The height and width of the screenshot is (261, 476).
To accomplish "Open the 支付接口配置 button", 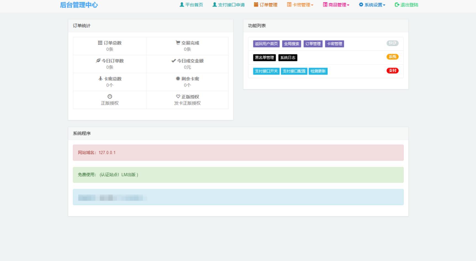I will (294, 71).
